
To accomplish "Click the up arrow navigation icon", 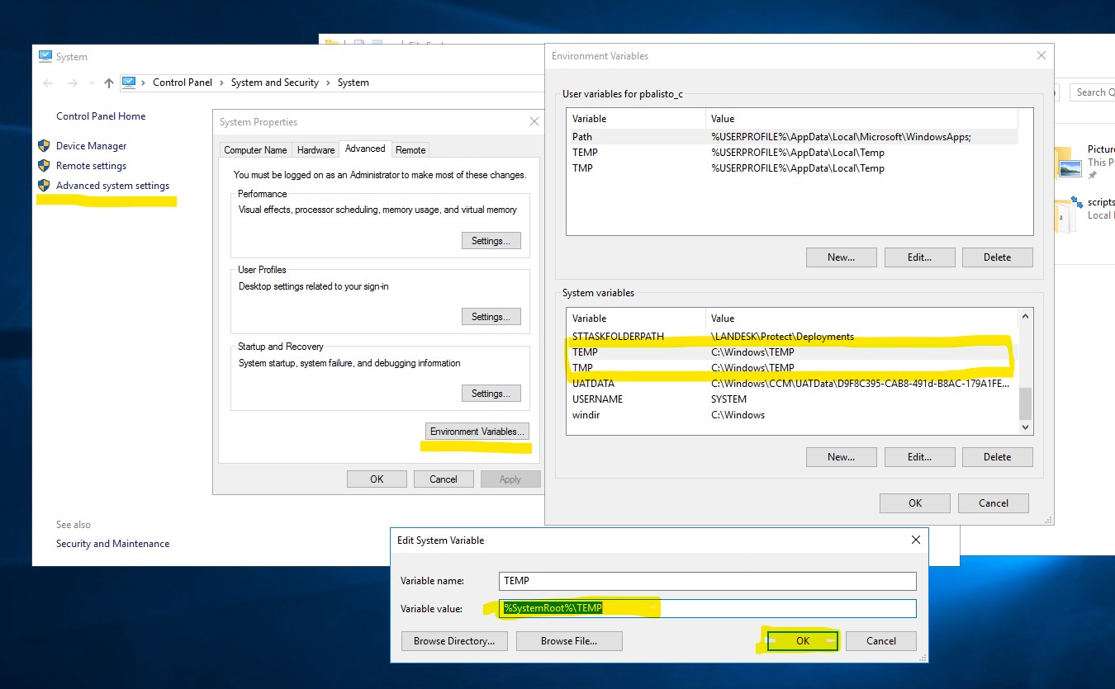I will pyautogui.click(x=109, y=83).
